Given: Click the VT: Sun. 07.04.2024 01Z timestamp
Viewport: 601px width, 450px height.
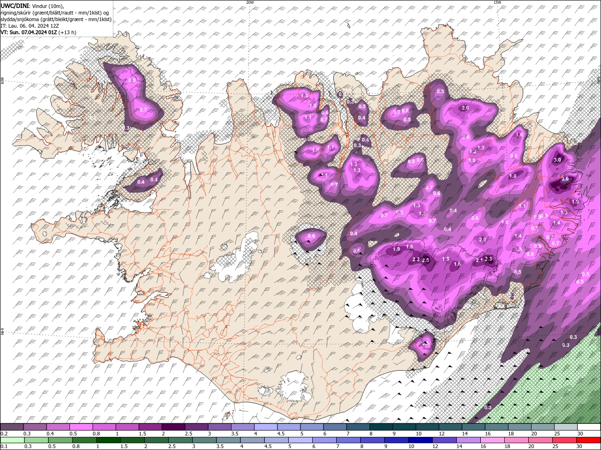Looking at the screenshot, I should (38, 32).
